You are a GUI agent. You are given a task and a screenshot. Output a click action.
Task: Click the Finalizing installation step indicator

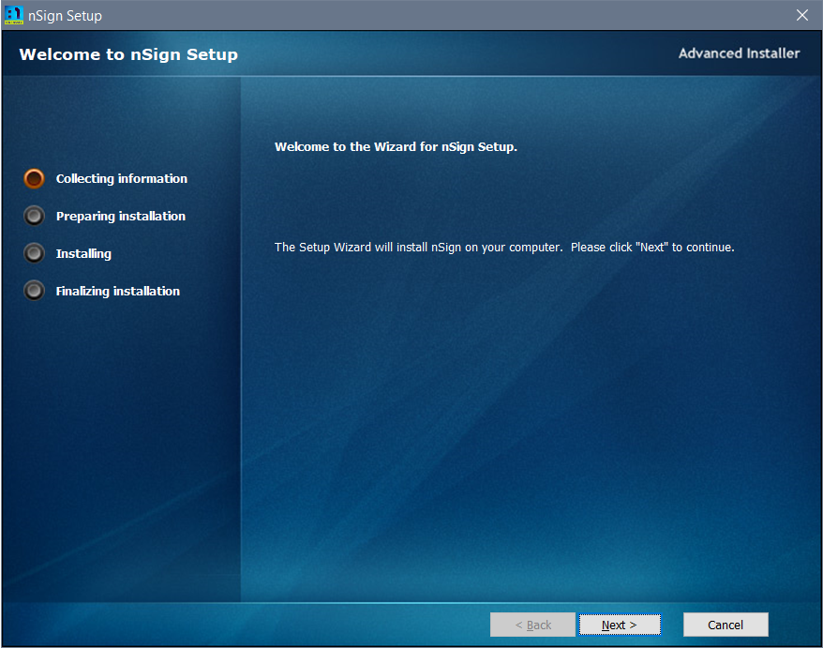(x=34, y=291)
